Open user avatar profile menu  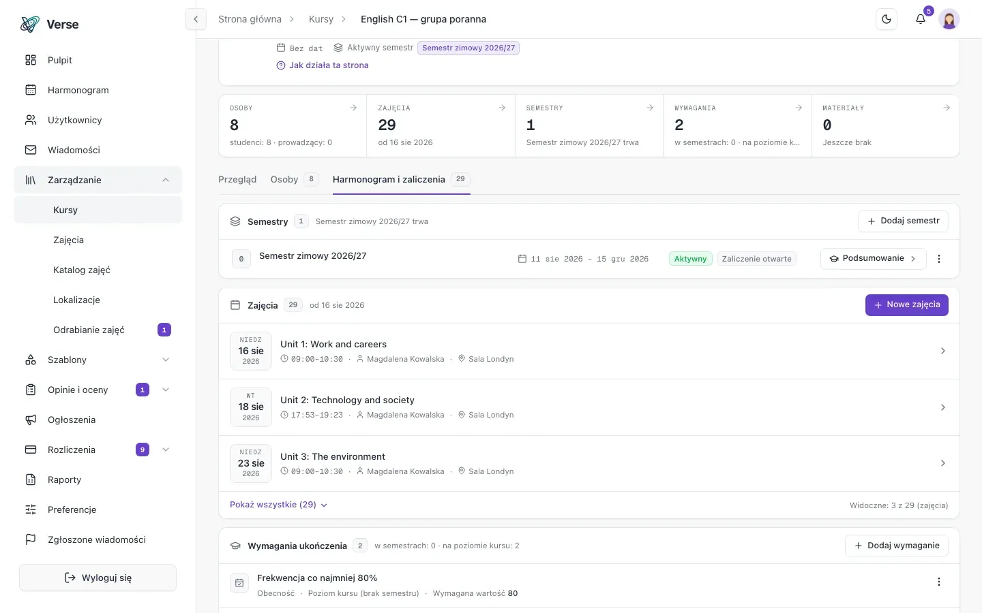click(949, 19)
